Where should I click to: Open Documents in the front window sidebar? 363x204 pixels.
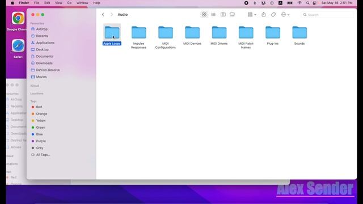click(44, 57)
